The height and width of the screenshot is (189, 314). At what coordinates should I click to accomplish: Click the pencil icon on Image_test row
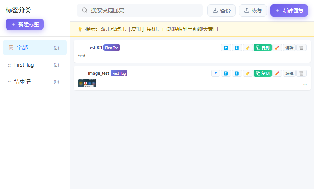click(277, 73)
